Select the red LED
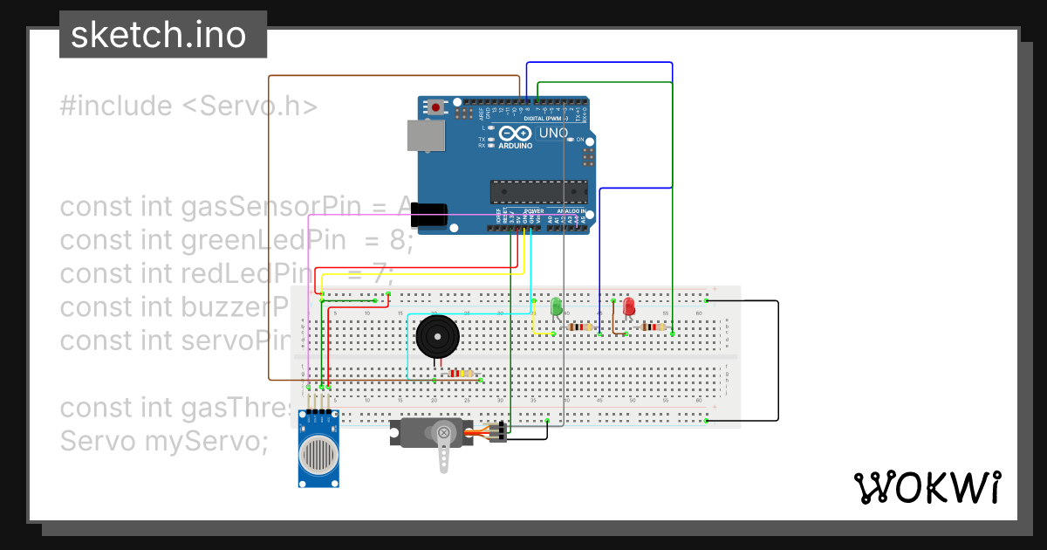The height and width of the screenshot is (550, 1047). (627, 307)
